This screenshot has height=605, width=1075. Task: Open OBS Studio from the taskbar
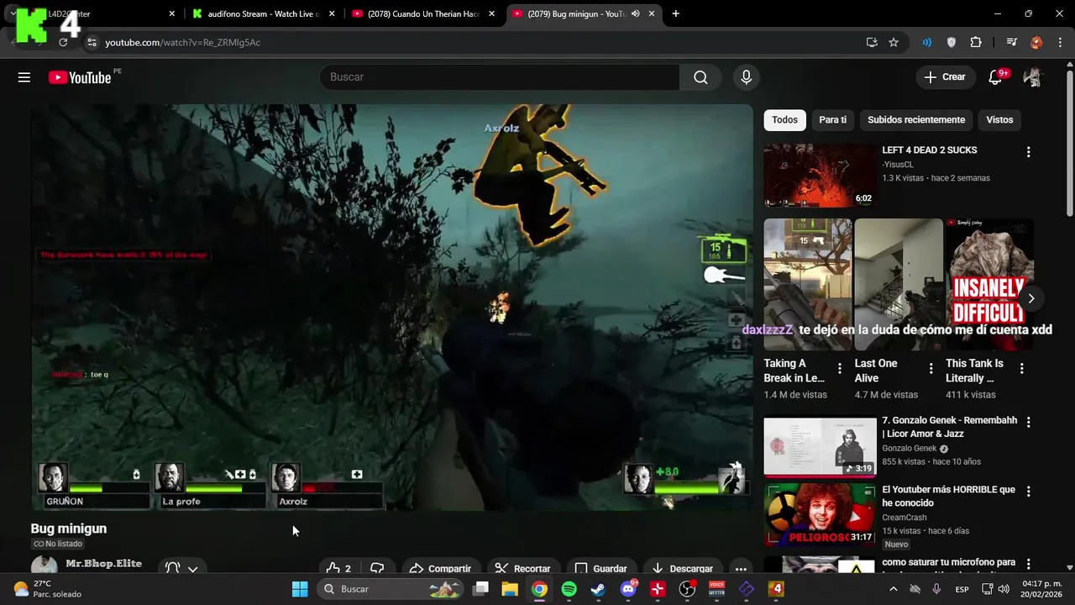(x=687, y=589)
